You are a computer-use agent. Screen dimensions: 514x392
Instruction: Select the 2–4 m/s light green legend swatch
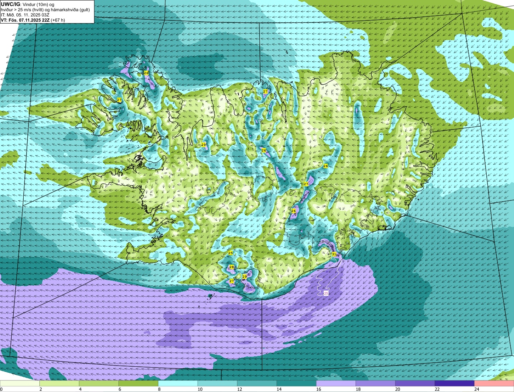tap(59, 383)
